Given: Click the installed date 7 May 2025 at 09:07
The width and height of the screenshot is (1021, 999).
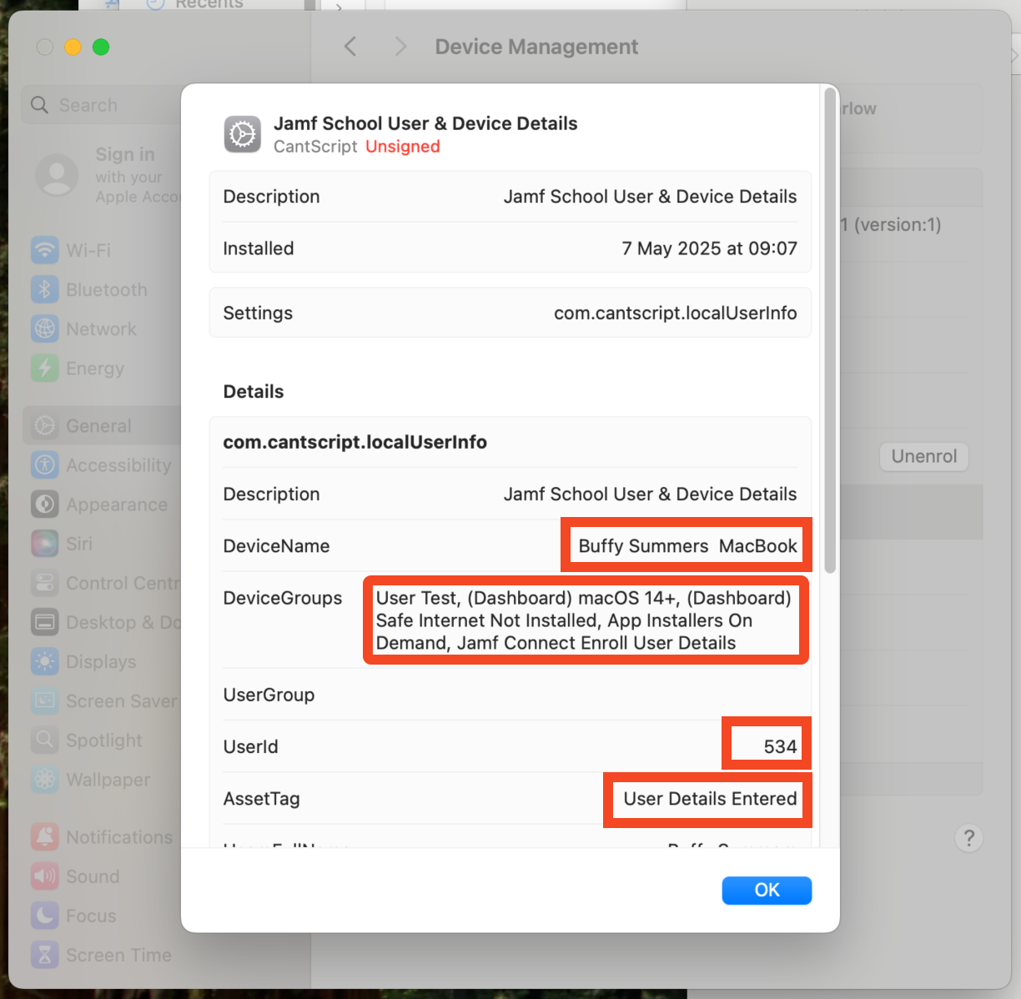Looking at the screenshot, I should coord(709,248).
